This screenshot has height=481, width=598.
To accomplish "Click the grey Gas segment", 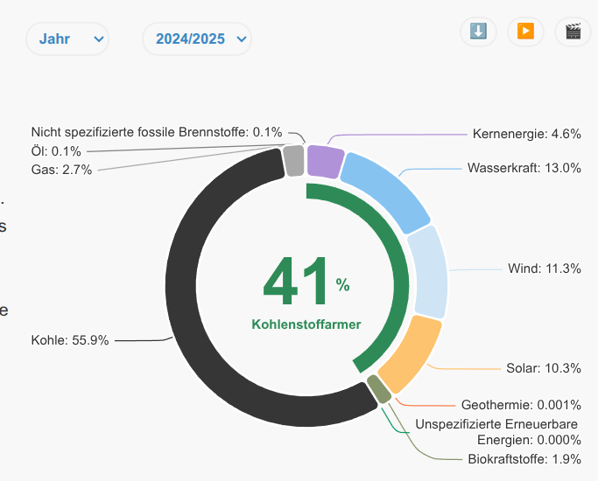I will [x=294, y=161].
